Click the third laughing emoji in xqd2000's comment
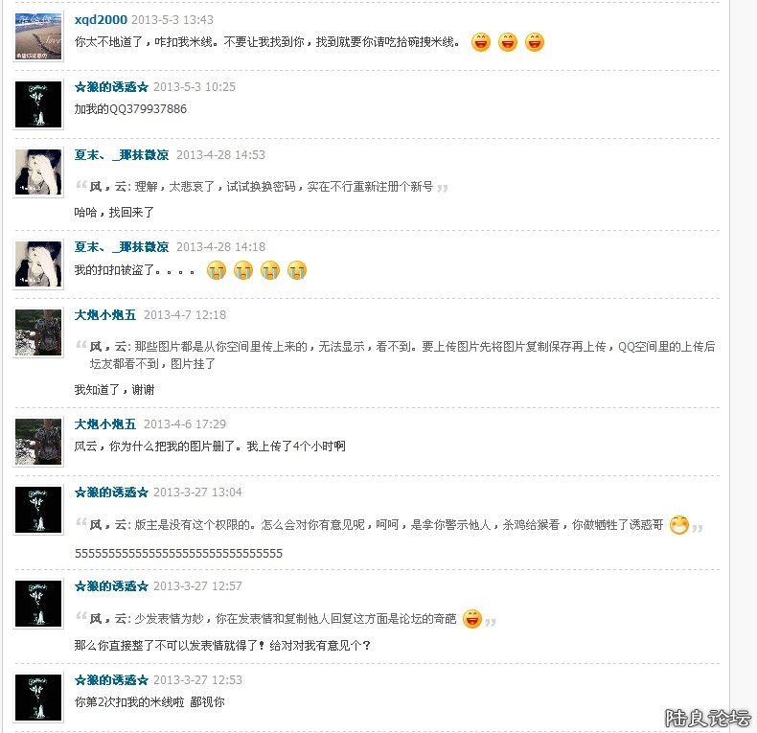 (x=534, y=42)
